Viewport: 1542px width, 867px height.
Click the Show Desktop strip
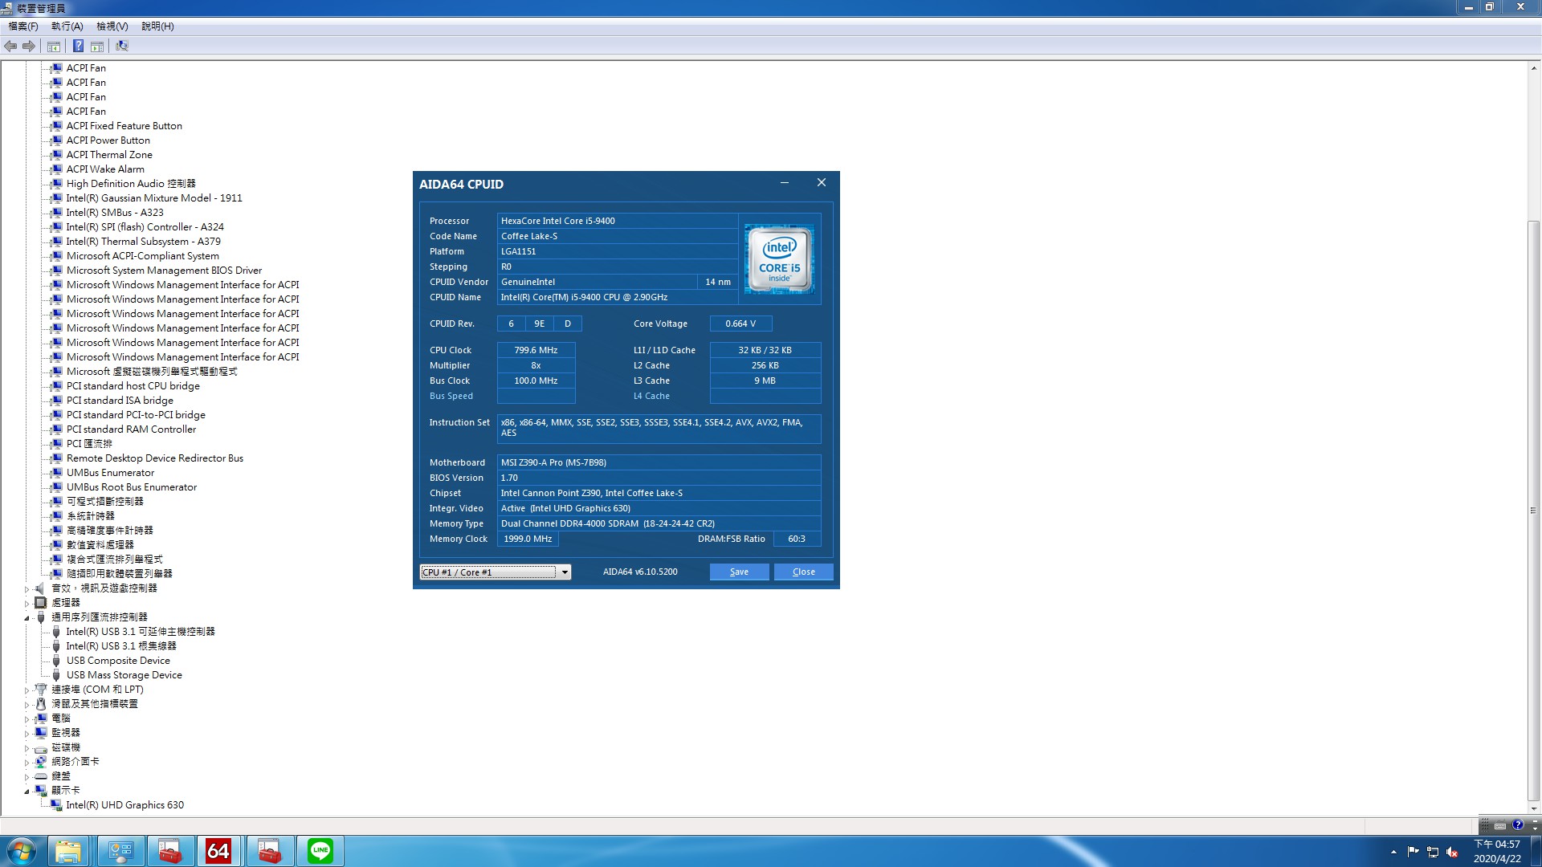[x=1536, y=851]
